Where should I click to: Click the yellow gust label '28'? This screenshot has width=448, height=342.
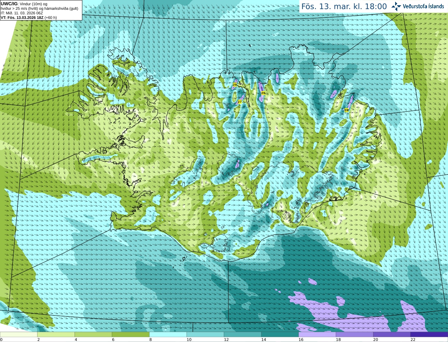click(x=346, y=110)
